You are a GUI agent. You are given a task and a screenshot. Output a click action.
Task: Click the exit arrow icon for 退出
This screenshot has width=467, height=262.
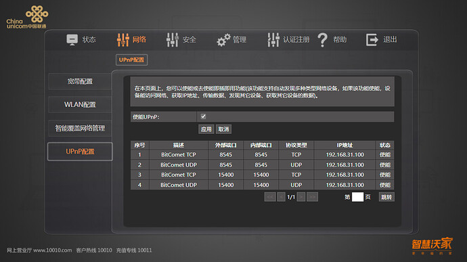point(372,40)
